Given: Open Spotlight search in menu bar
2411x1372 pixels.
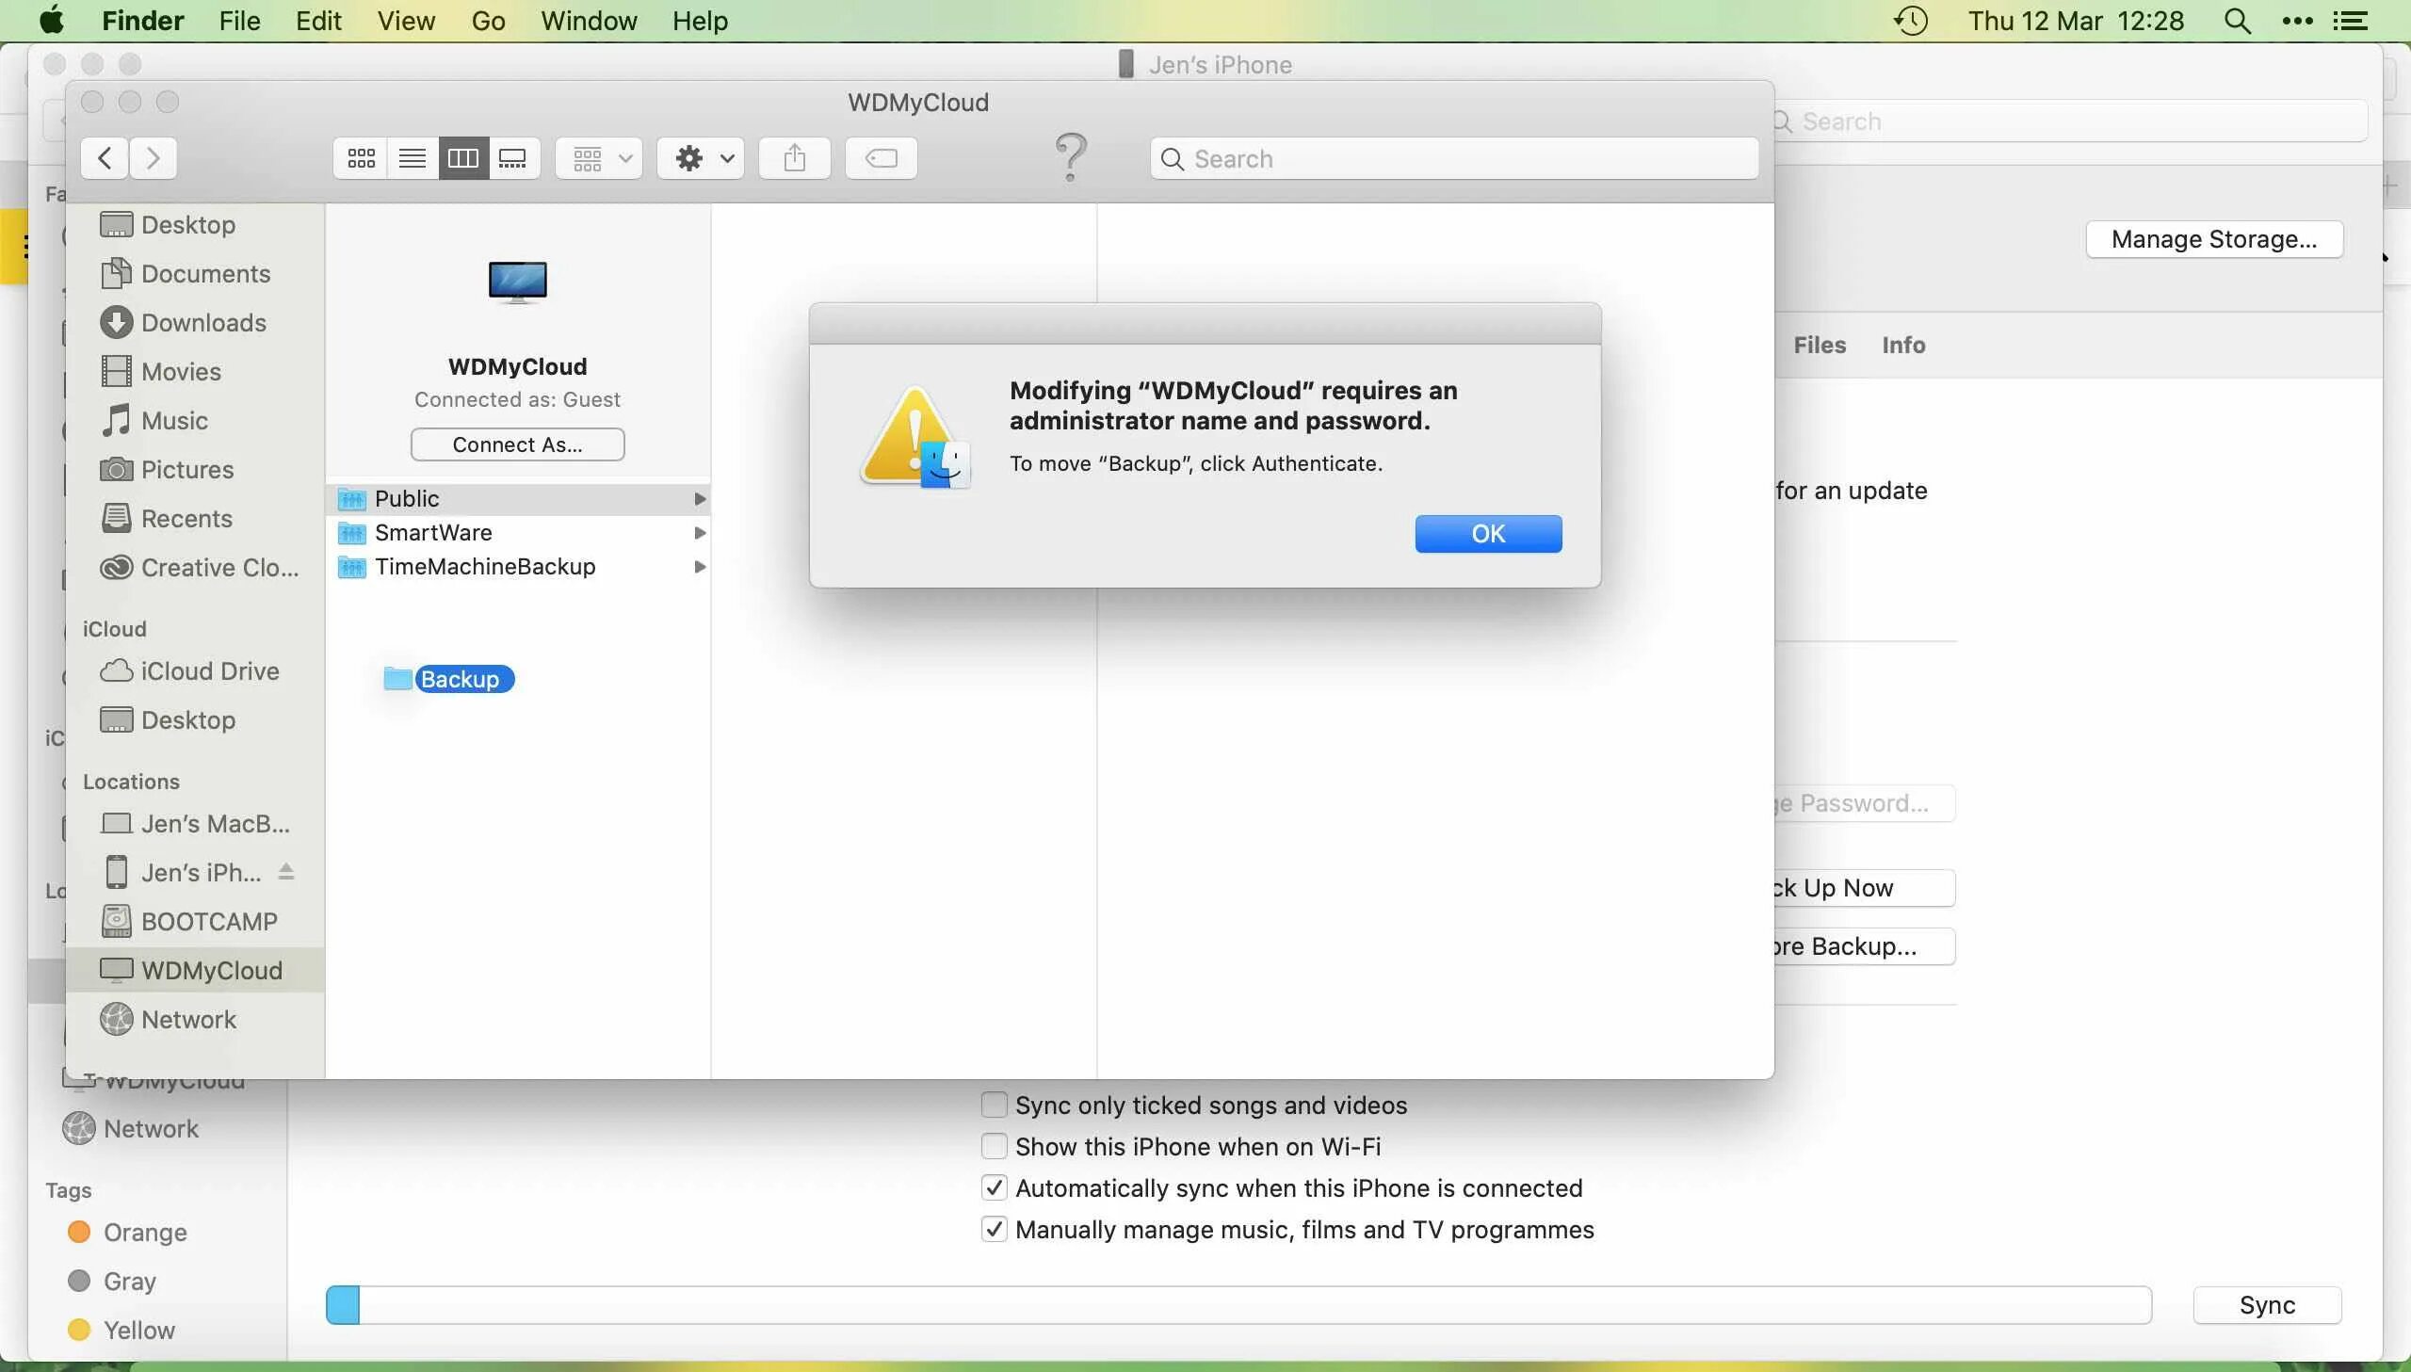Looking at the screenshot, I should pyautogui.click(x=2237, y=21).
